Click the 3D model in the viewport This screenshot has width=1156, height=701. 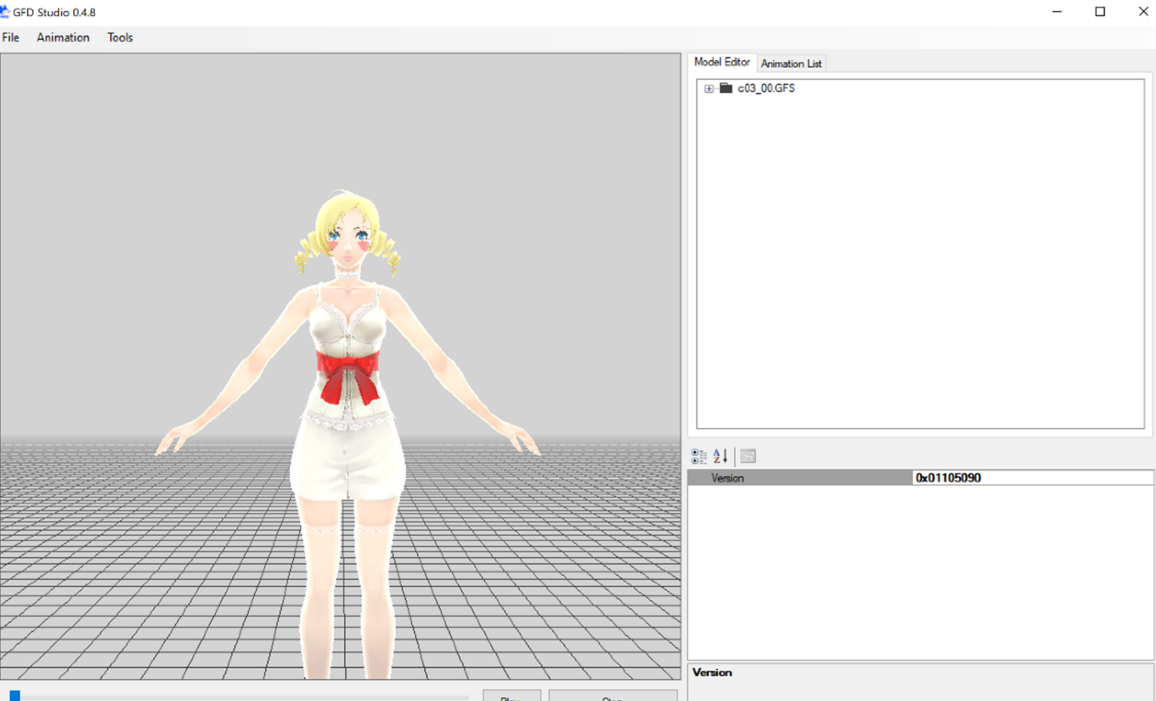pyautogui.click(x=347, y=433)
